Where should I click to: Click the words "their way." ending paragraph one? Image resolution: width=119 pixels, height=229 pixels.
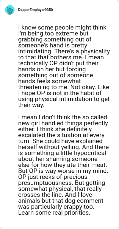pyautogui.click(x=31, y=105)
